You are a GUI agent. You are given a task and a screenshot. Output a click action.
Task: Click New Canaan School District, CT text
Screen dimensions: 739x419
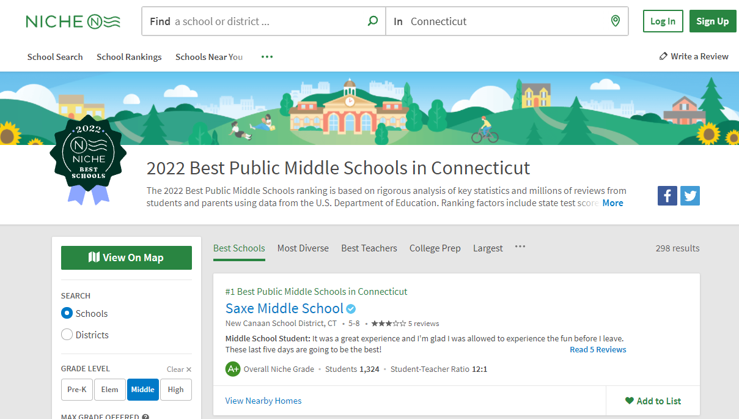tap(281, 324)
